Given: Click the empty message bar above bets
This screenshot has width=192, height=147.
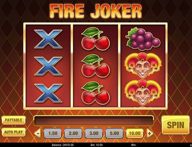Looking at the screenshot, I should (94, 121).
